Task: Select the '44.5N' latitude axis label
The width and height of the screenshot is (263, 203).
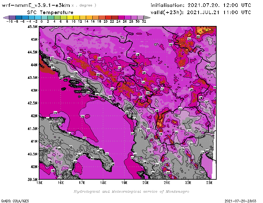Action: pos(32,52)
